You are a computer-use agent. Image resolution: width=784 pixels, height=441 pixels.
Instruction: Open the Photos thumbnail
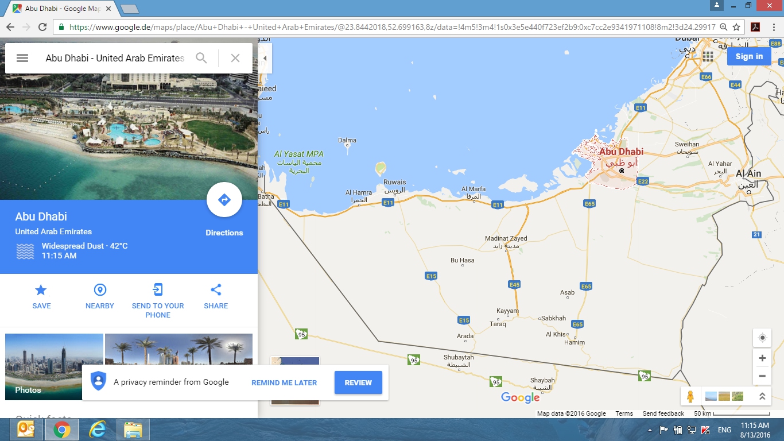pos(54,367)
